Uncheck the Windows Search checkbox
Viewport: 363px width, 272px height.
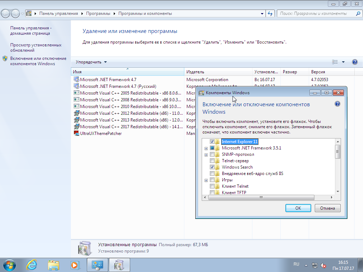coord(212,167)
